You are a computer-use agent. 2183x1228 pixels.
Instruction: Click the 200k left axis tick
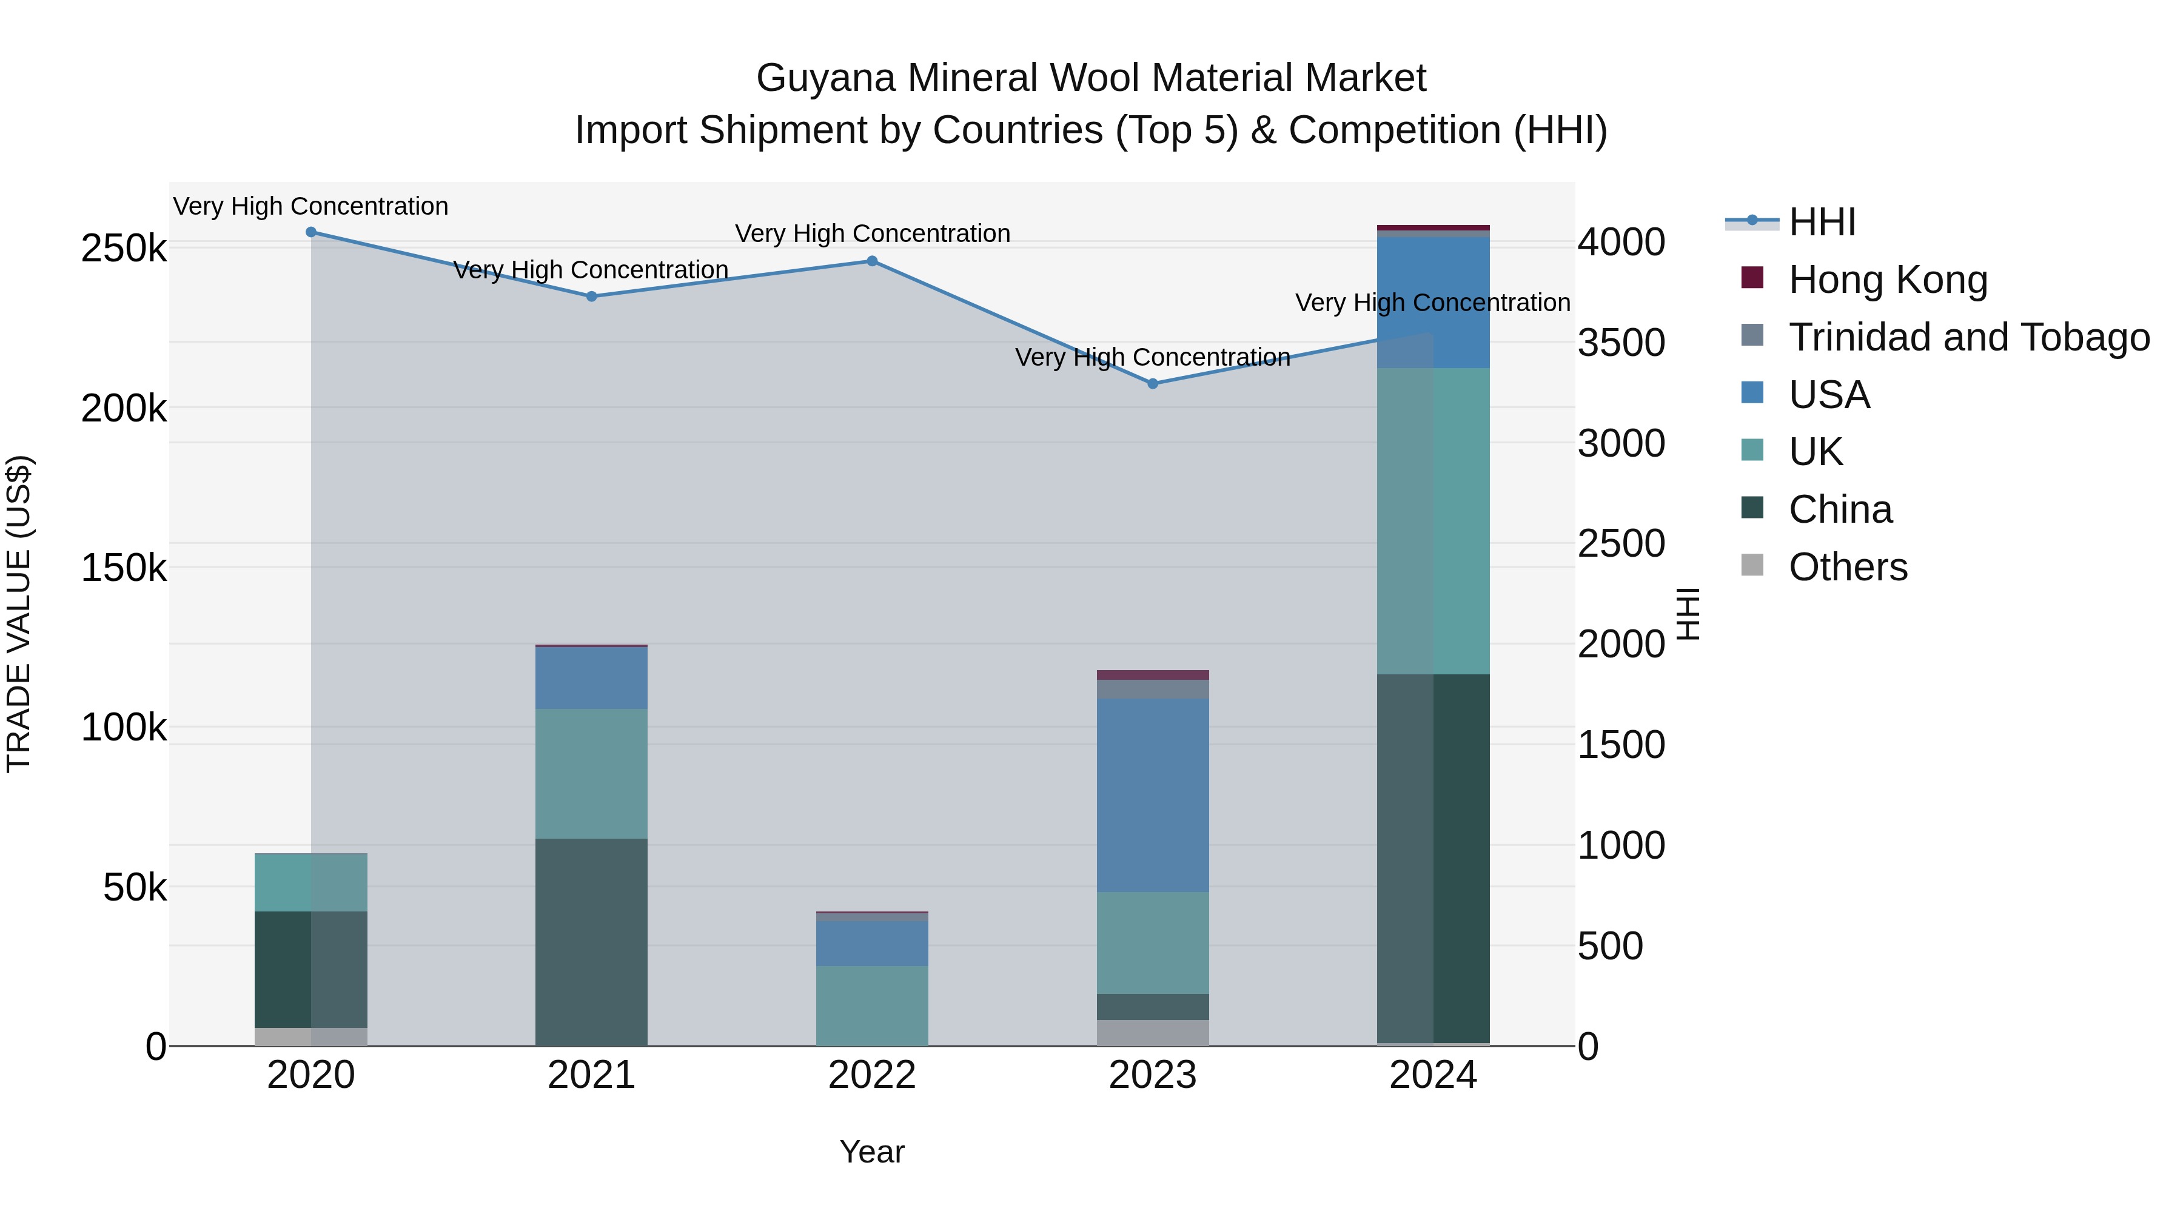[124, 409]
